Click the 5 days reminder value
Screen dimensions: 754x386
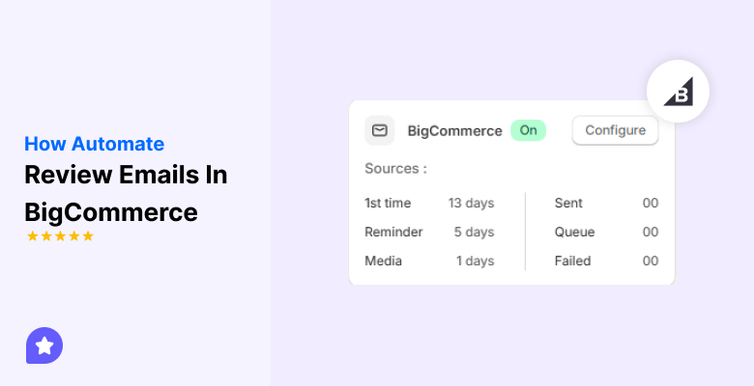[474, 232]
